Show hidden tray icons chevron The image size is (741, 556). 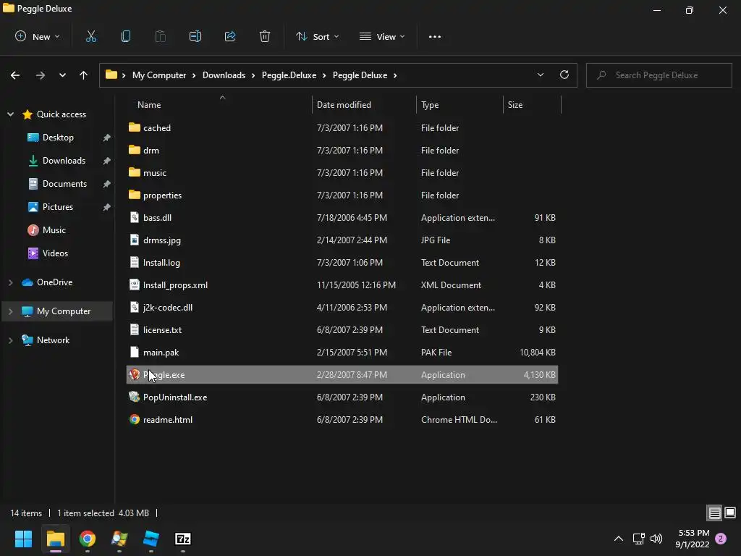click(619, 539)
